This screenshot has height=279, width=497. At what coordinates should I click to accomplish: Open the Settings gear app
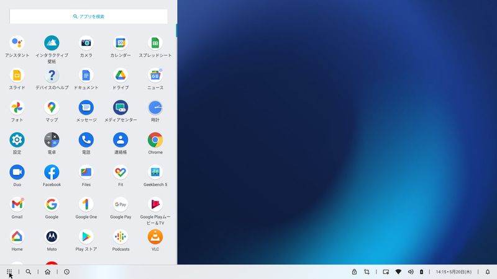click(17, 140)
